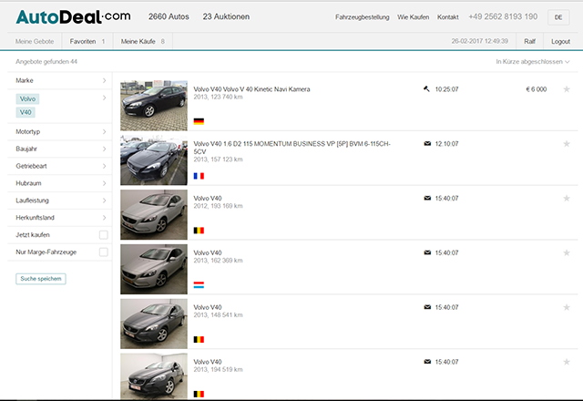Open the Fahrzeugbestellung menu item

[x=363, y=17]
